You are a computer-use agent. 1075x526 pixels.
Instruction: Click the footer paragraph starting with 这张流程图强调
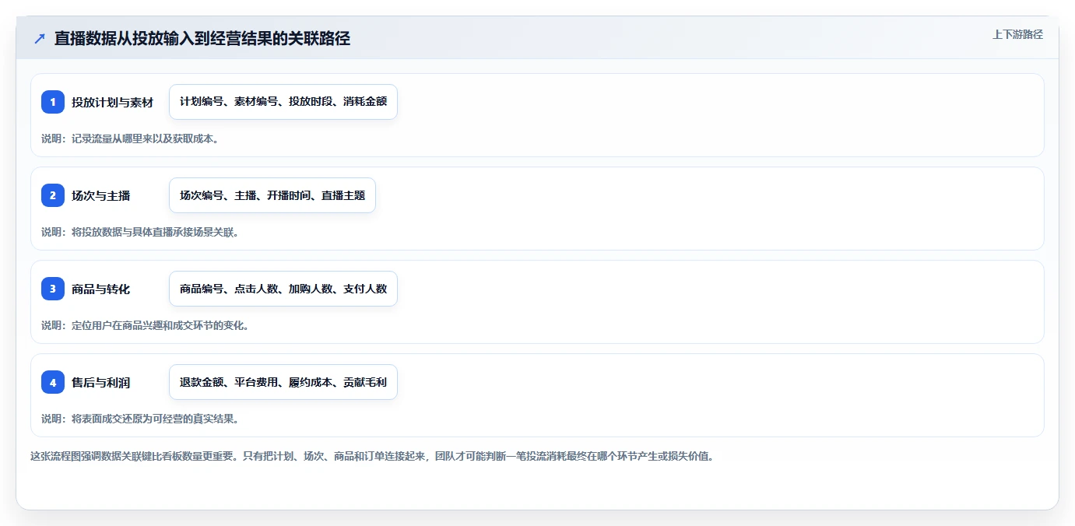tap(372, 456)
